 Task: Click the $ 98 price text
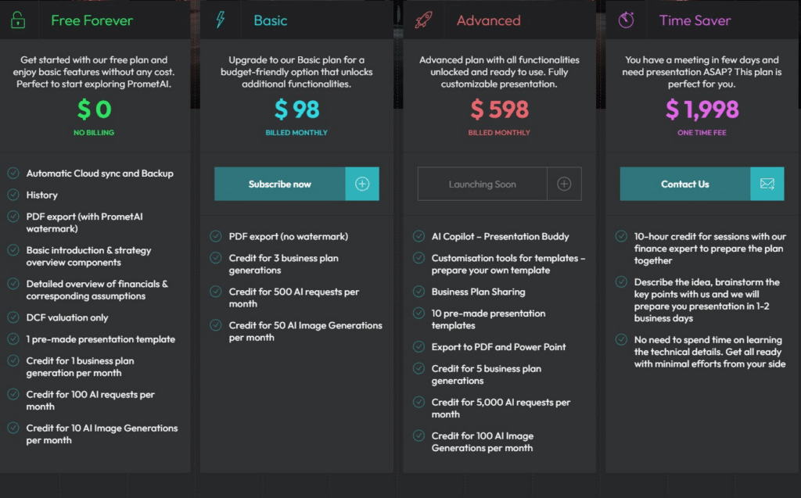point(296,109)
